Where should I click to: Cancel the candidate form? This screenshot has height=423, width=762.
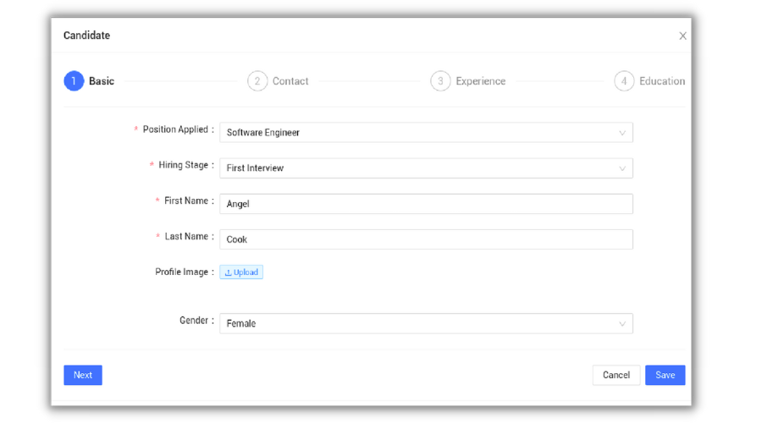616,375
